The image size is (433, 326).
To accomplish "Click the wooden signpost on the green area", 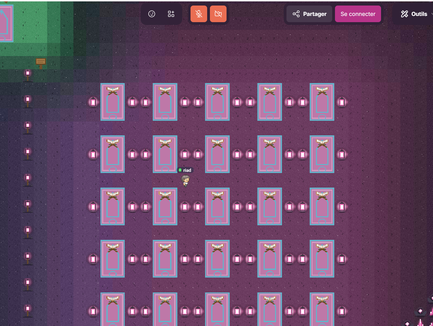I will (41, 63).
